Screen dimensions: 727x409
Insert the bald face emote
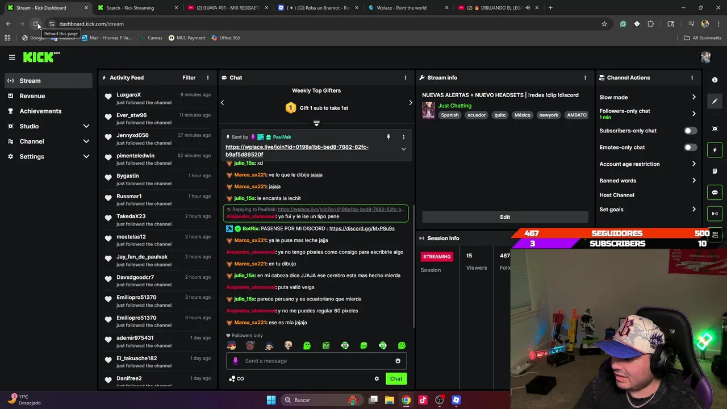click(288, 345)
